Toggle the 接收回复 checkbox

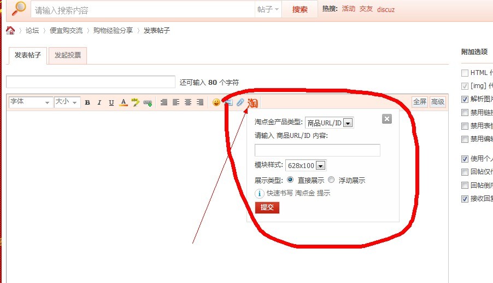point(465,199)
